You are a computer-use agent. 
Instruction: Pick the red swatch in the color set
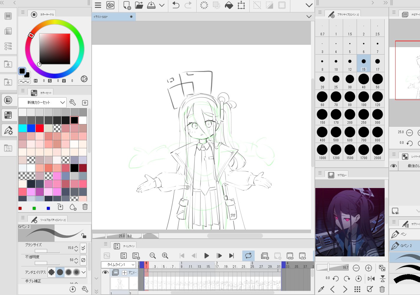pos(39,128)
